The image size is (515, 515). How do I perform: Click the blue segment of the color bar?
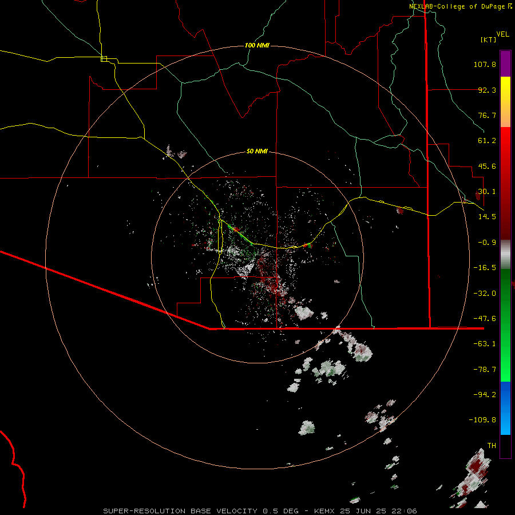click(505, 408)
